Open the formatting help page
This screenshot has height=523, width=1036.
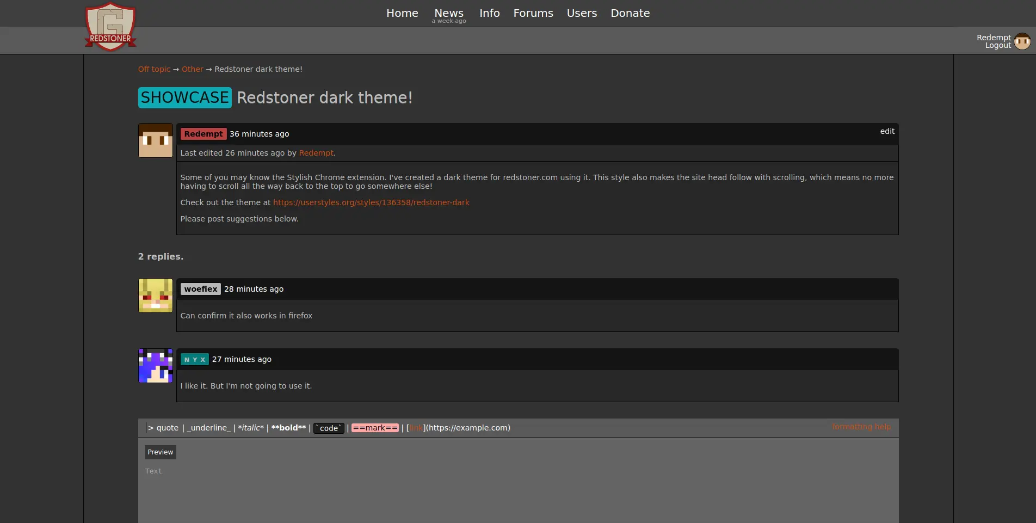[x=861, y=427]
